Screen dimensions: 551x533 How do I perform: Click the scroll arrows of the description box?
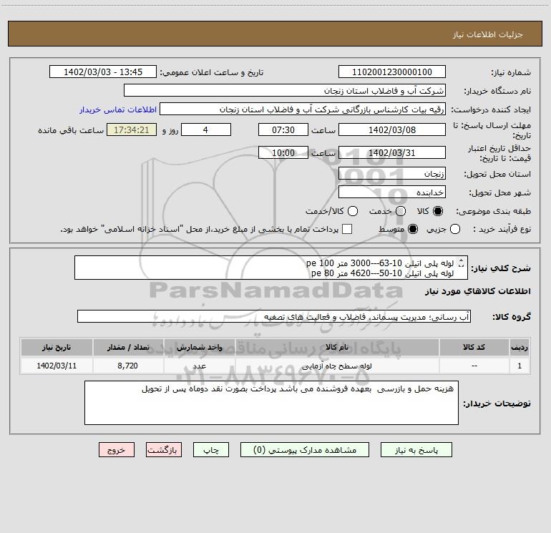(462, 263)
